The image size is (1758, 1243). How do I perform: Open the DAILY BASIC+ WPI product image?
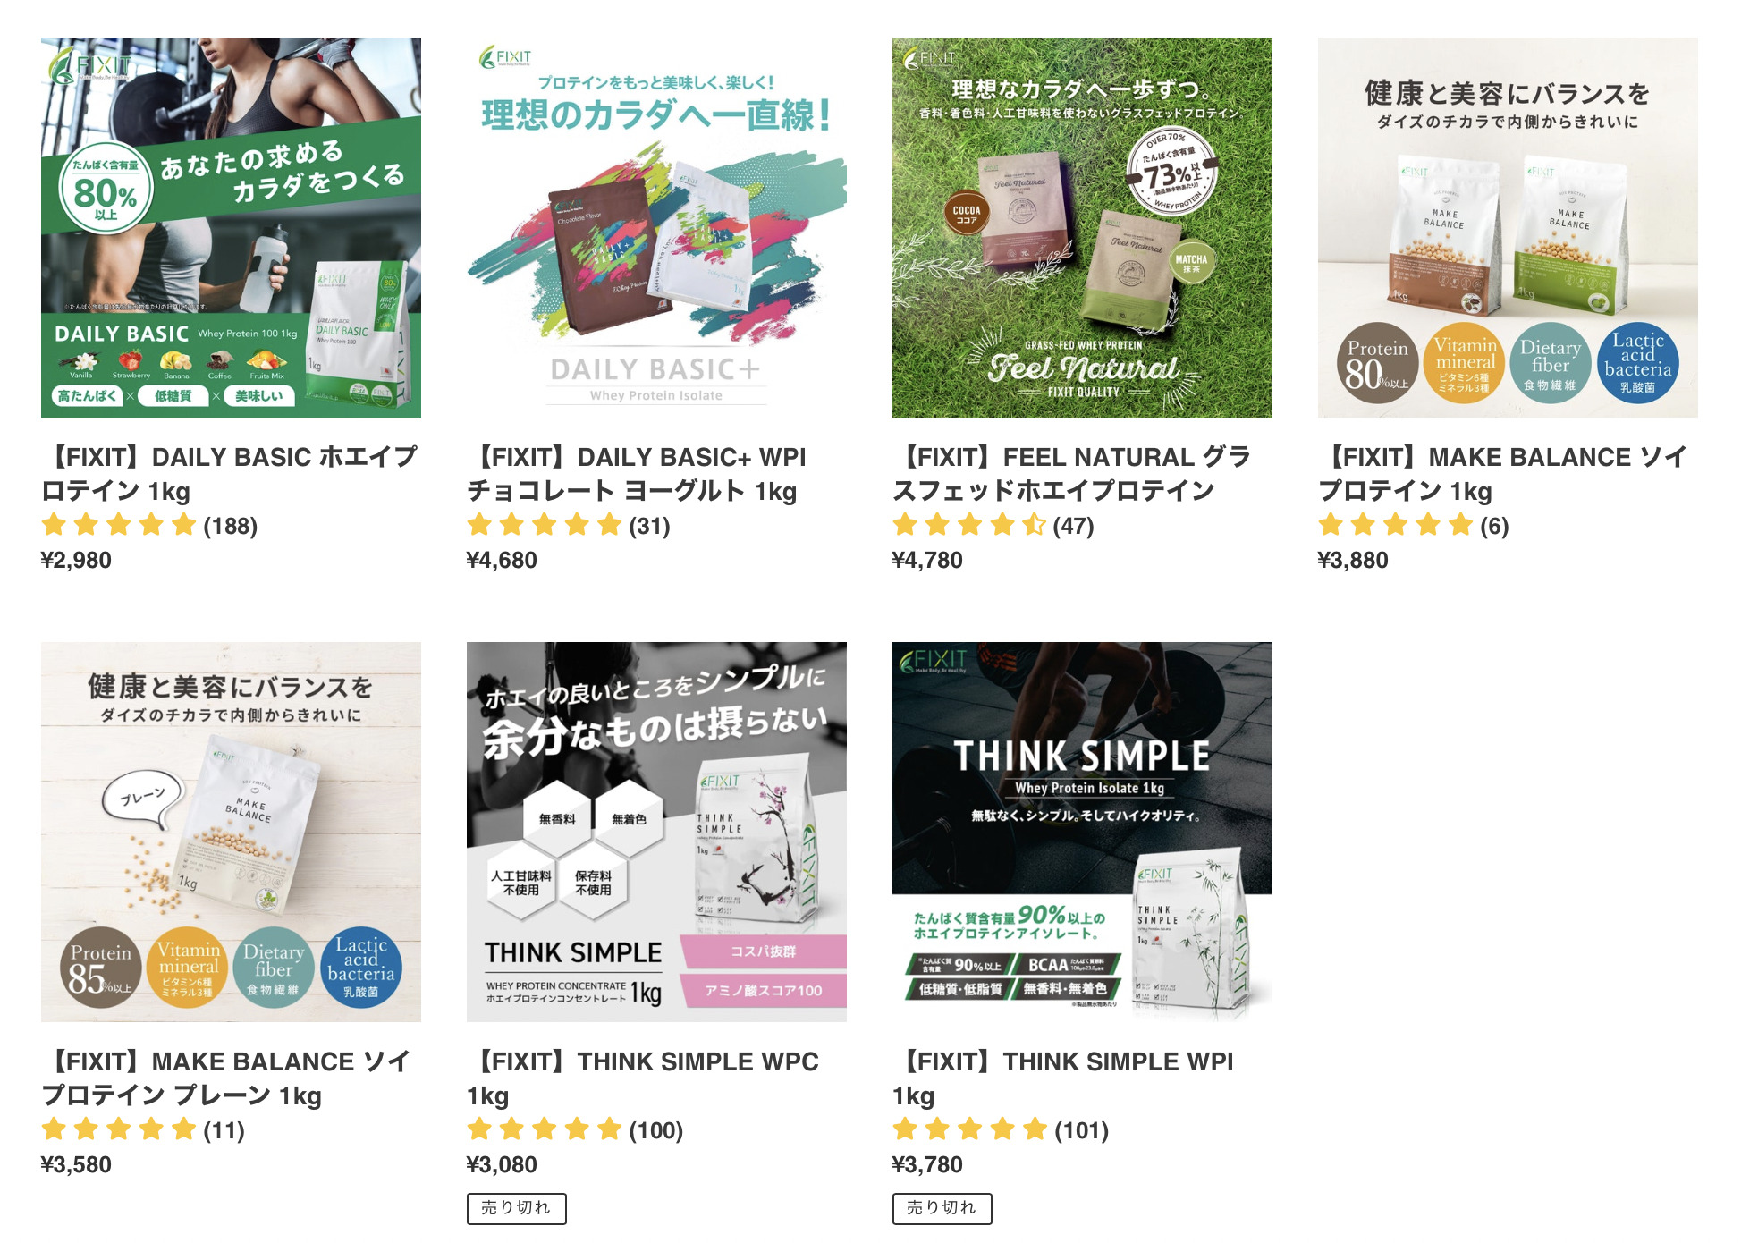click(656, 227)
